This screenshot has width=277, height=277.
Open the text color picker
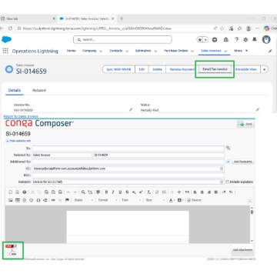[x=172, y=200]
